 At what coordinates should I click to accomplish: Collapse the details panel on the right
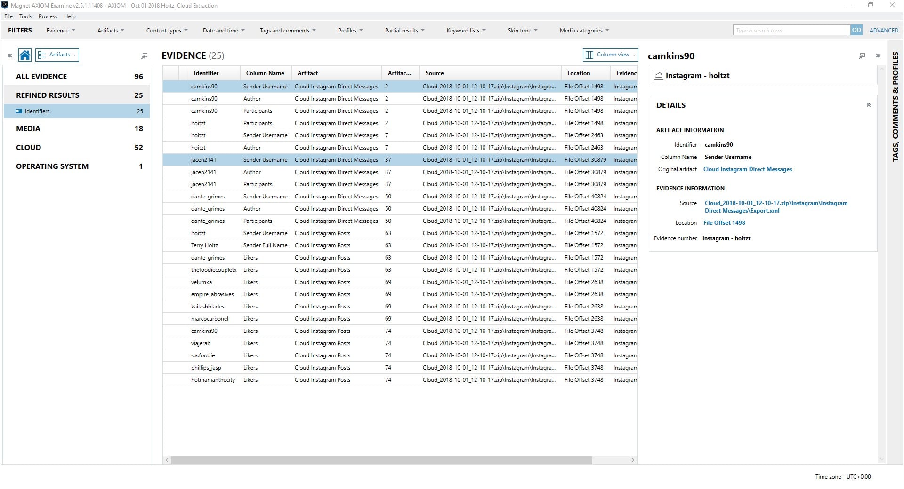click(878, 55)
